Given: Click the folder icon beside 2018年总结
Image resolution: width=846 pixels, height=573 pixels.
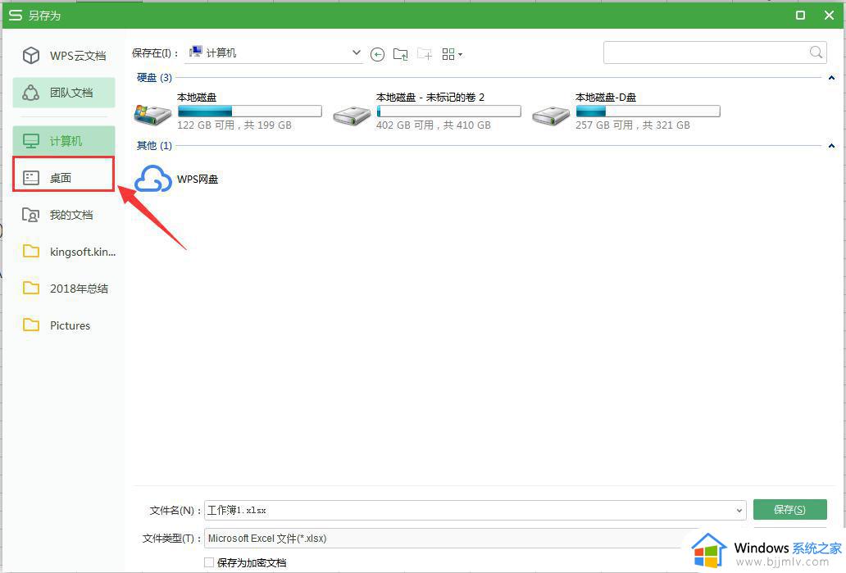Looking at the screenshot, I should coord(31,288).
